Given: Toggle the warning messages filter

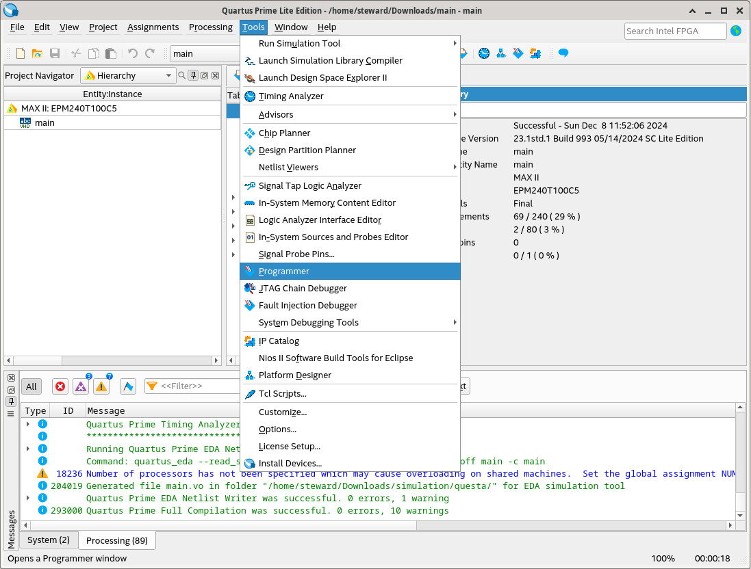Looking at the screenshot, I should point(101,386).
